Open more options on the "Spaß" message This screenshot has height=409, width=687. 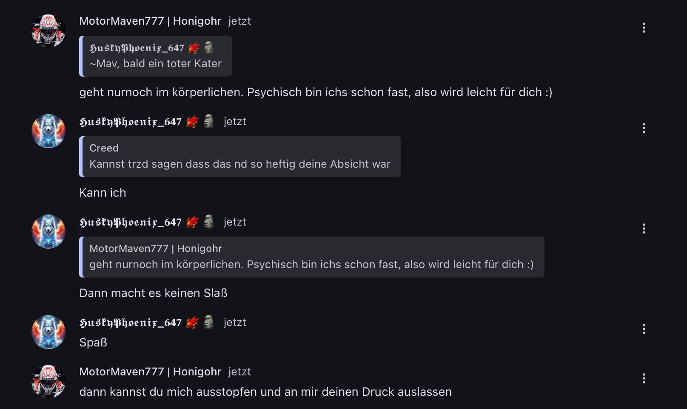tap(644, 329)
